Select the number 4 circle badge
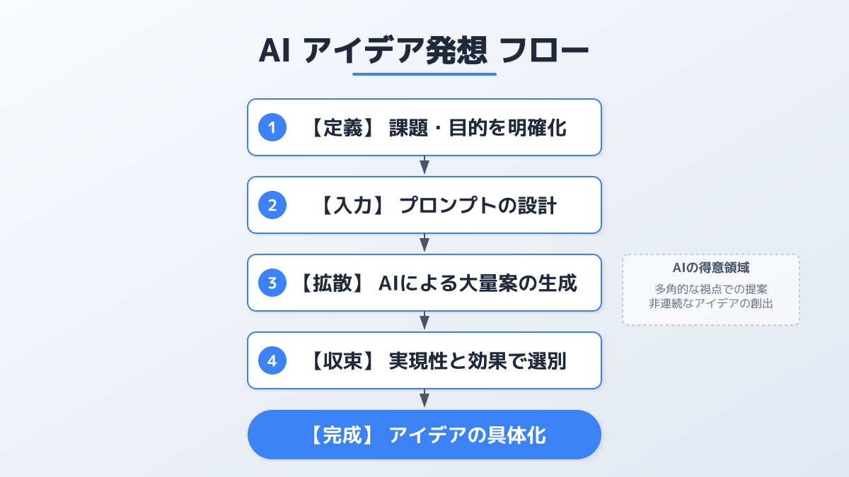 pyautogui.click(x=272, y=361)
